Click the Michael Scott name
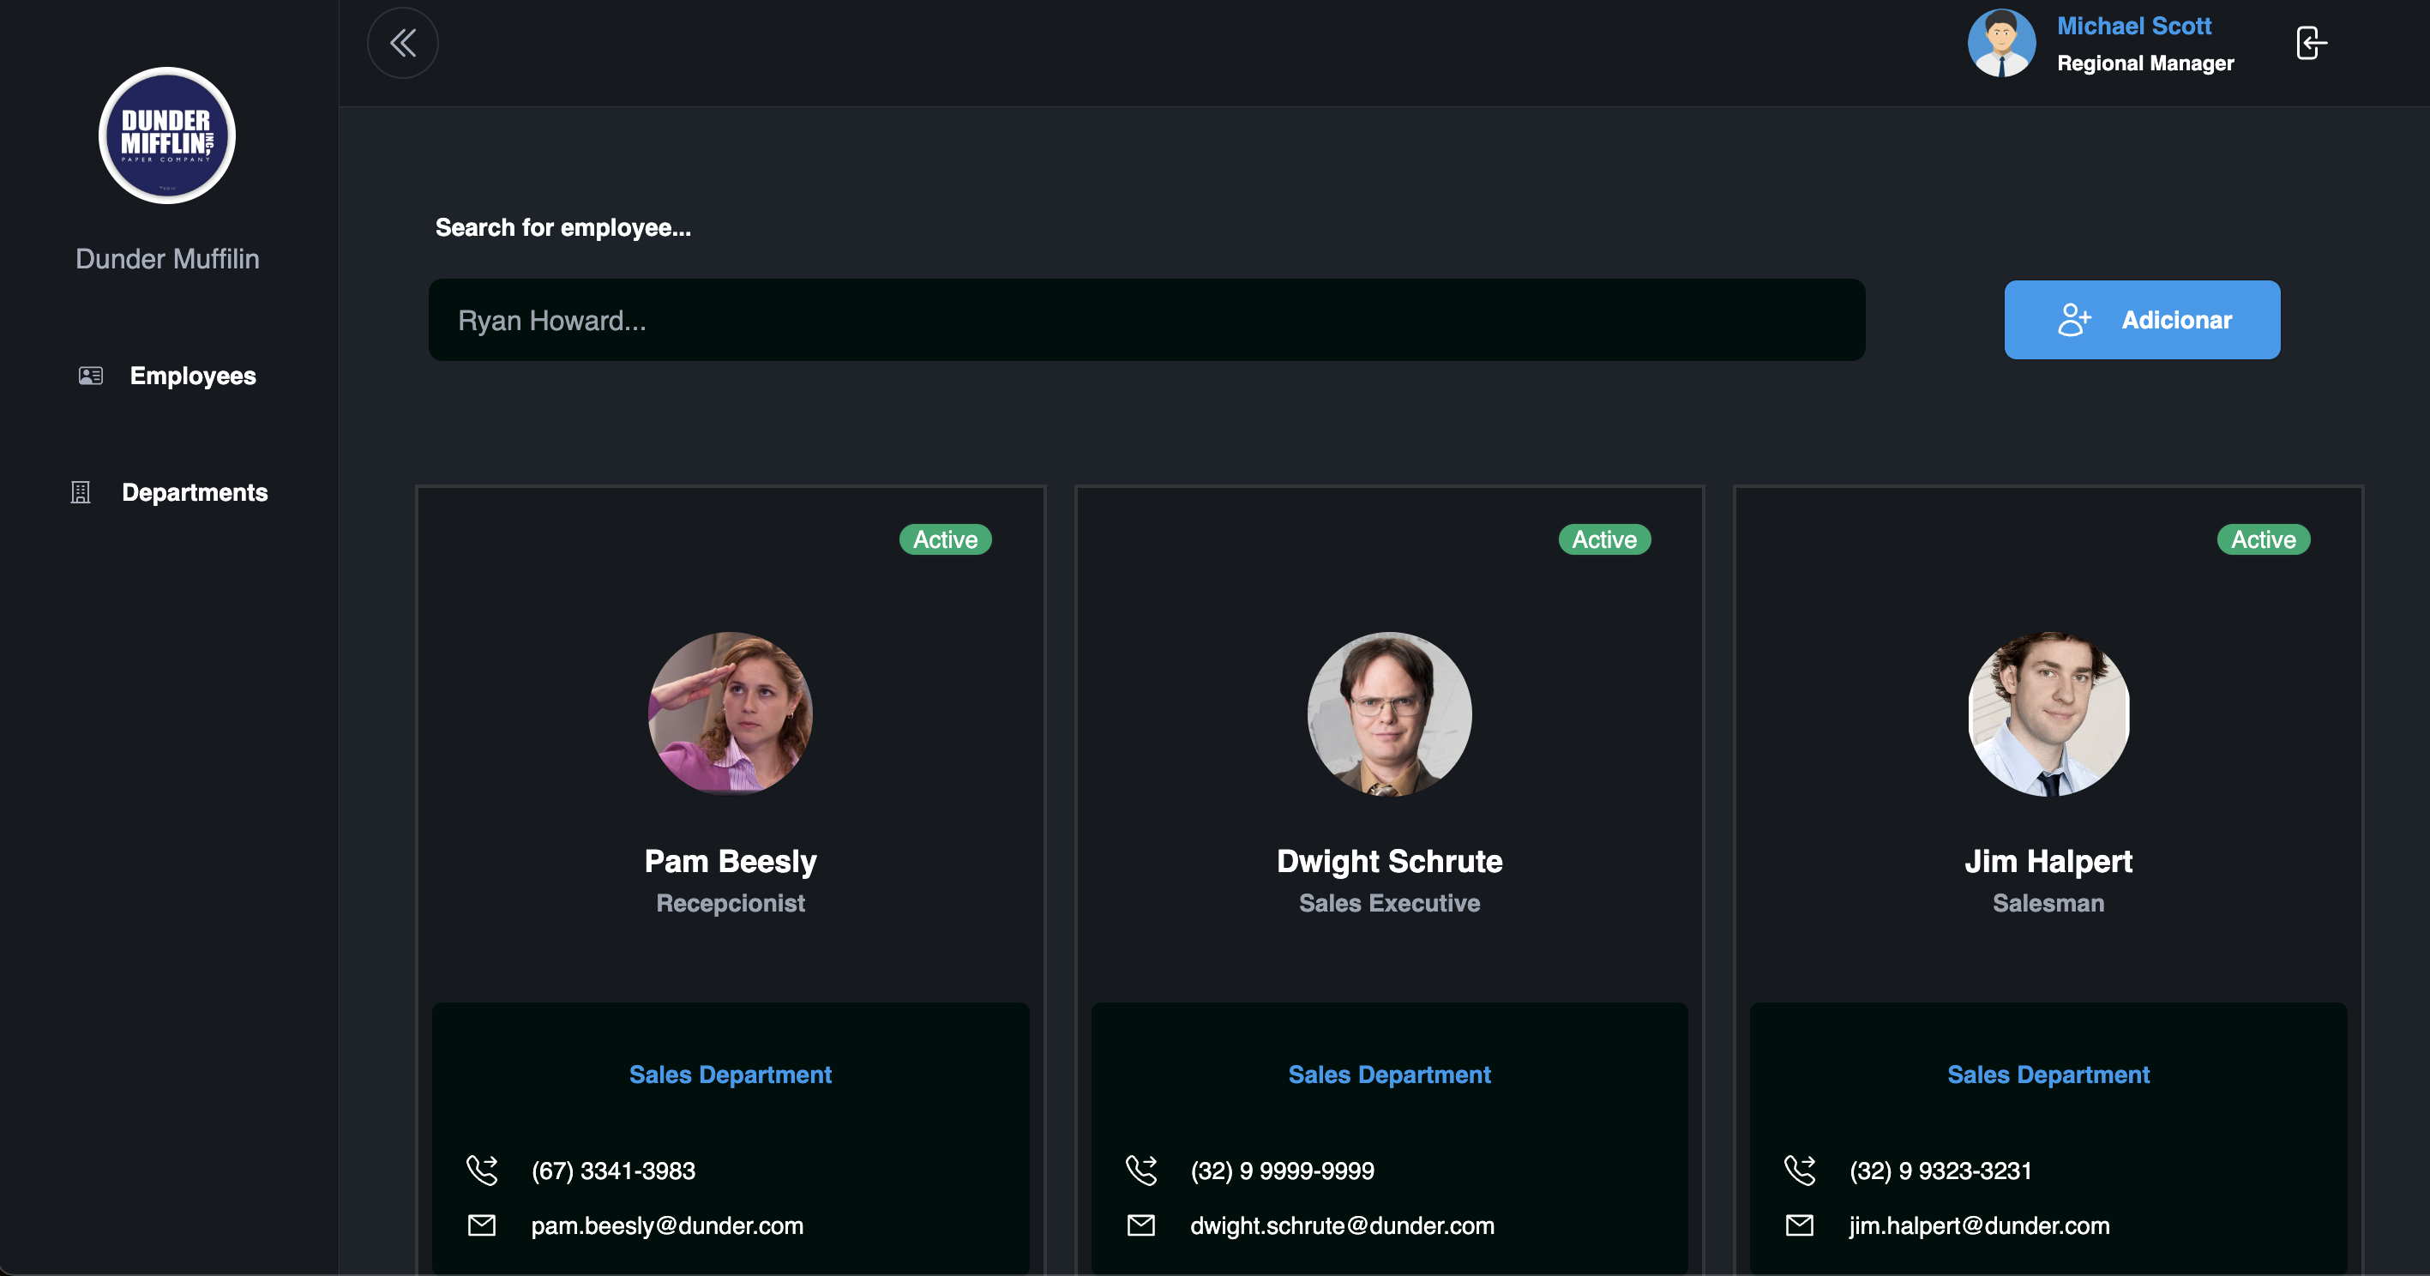This screenshot has height=1276, width=2430. point(2134,26)
